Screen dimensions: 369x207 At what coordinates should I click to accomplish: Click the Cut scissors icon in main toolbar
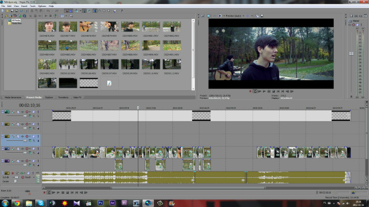(x=32, y=11)
